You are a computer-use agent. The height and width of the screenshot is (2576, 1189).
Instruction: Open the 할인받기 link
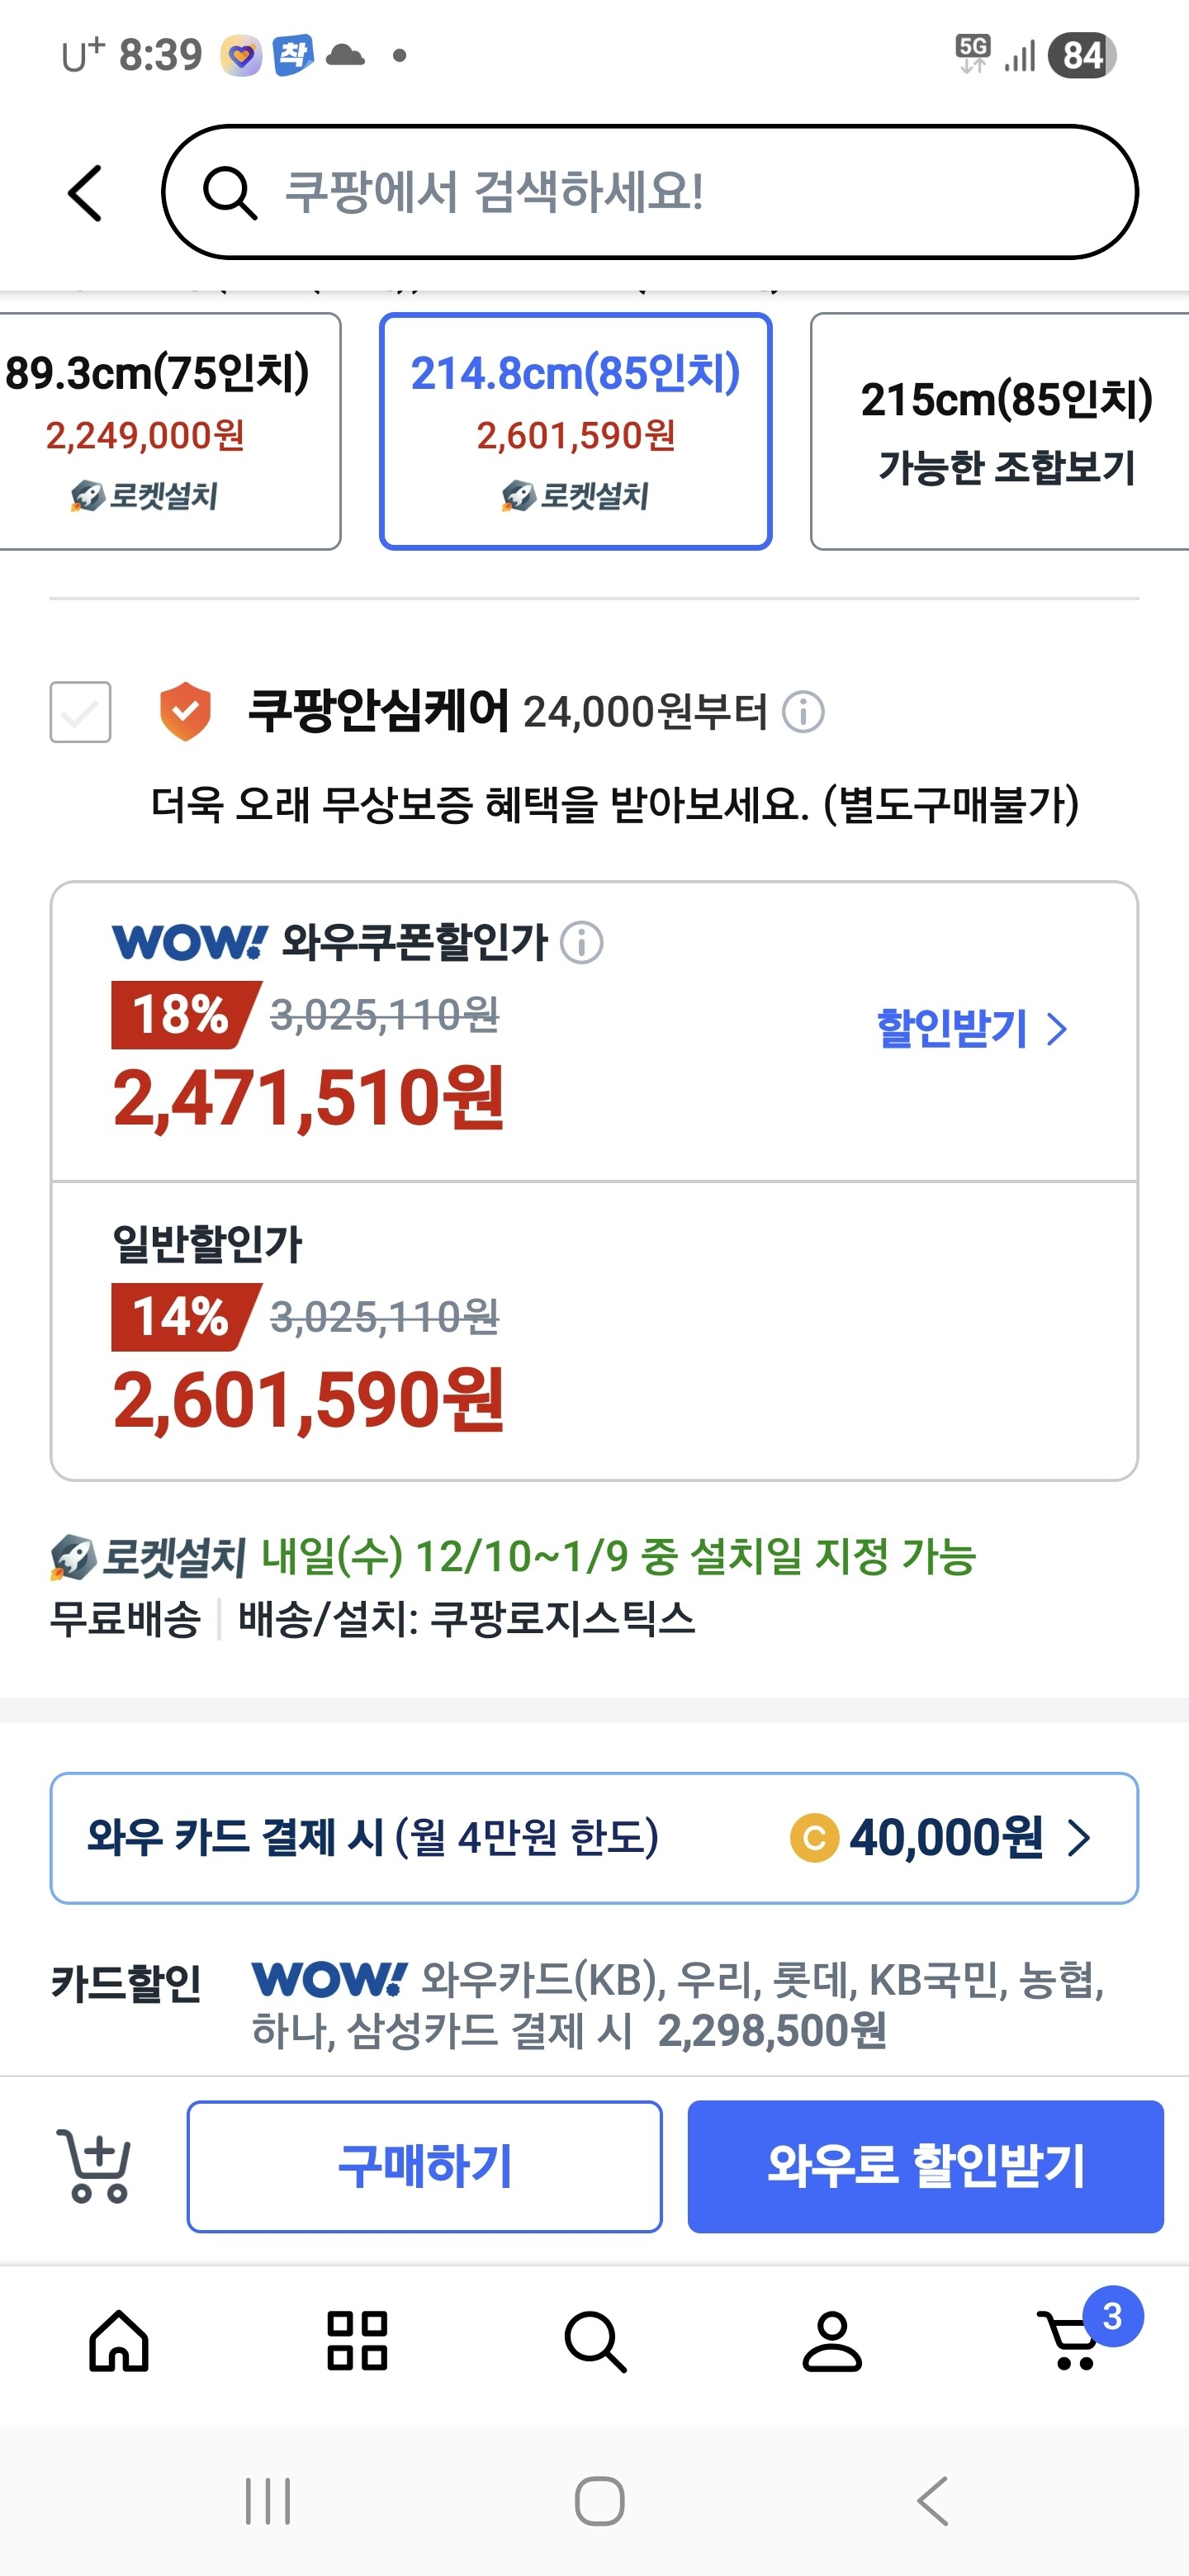pos(971,1028)
